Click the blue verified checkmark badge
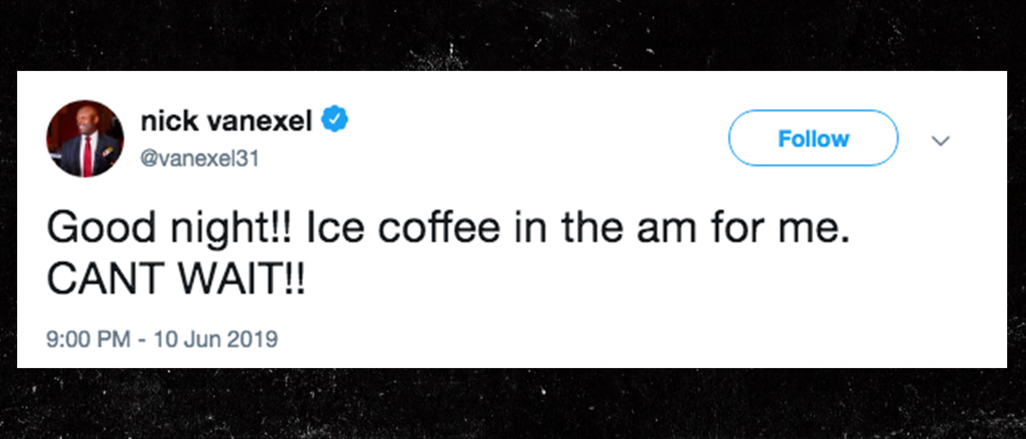The height and width of the screenshot is (439, 1026). click(x=333, y=122)
